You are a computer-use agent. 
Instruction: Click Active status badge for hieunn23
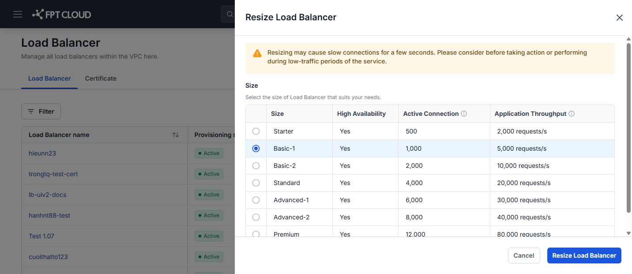click(x=209, y=153)
